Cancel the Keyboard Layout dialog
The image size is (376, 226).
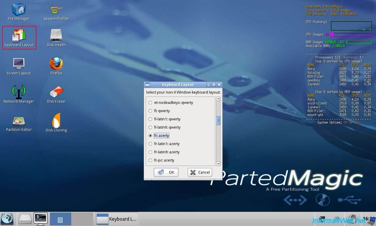tap(200, 172)
